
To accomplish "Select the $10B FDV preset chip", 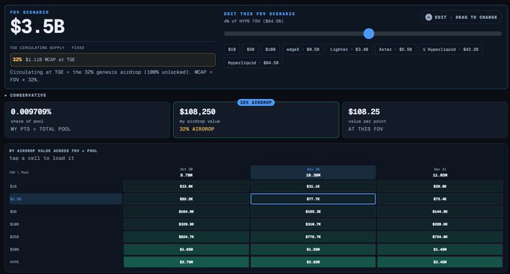I will [x=270, y=50].
